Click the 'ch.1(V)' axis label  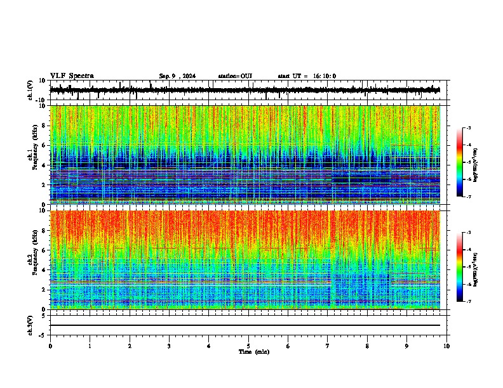coord(30,90)
